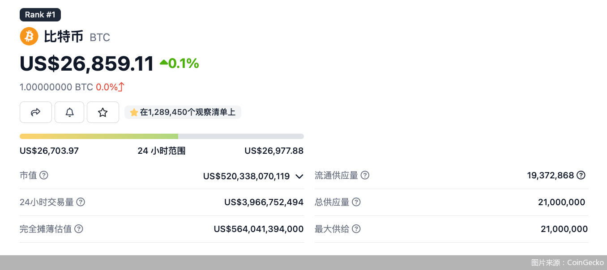Viewport: 607px width, 270px height.
Task: Open help tooltip beside 流通供应量
Action: (x=365, y=175)
